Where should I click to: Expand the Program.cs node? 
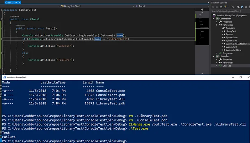[216, 53]
